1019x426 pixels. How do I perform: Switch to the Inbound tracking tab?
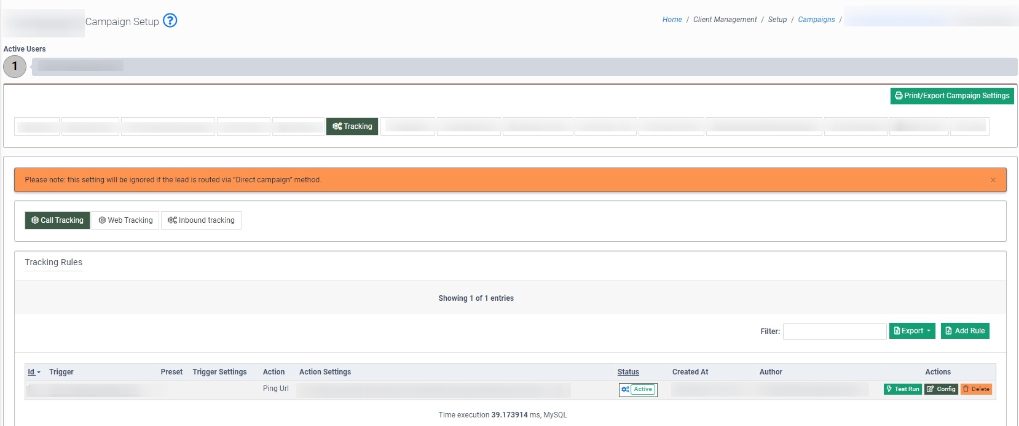201,220
